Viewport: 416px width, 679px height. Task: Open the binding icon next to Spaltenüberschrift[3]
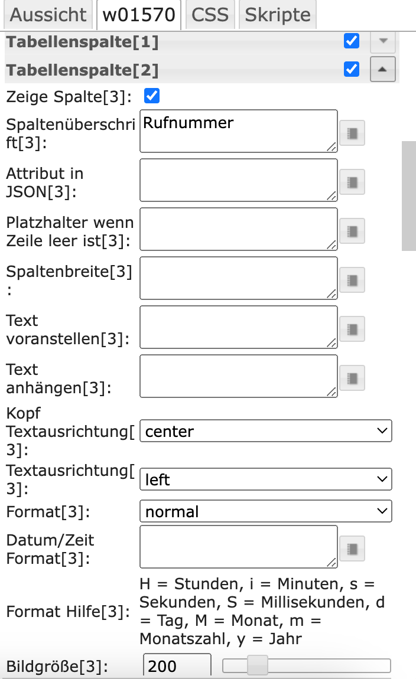point(352,133)
